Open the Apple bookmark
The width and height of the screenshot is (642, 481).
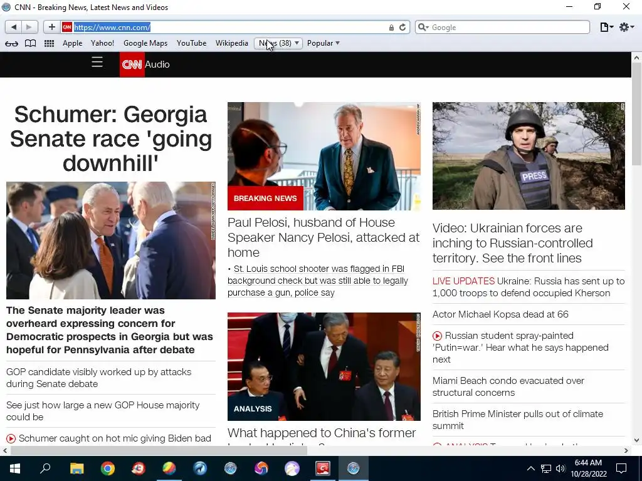(73, 43)
